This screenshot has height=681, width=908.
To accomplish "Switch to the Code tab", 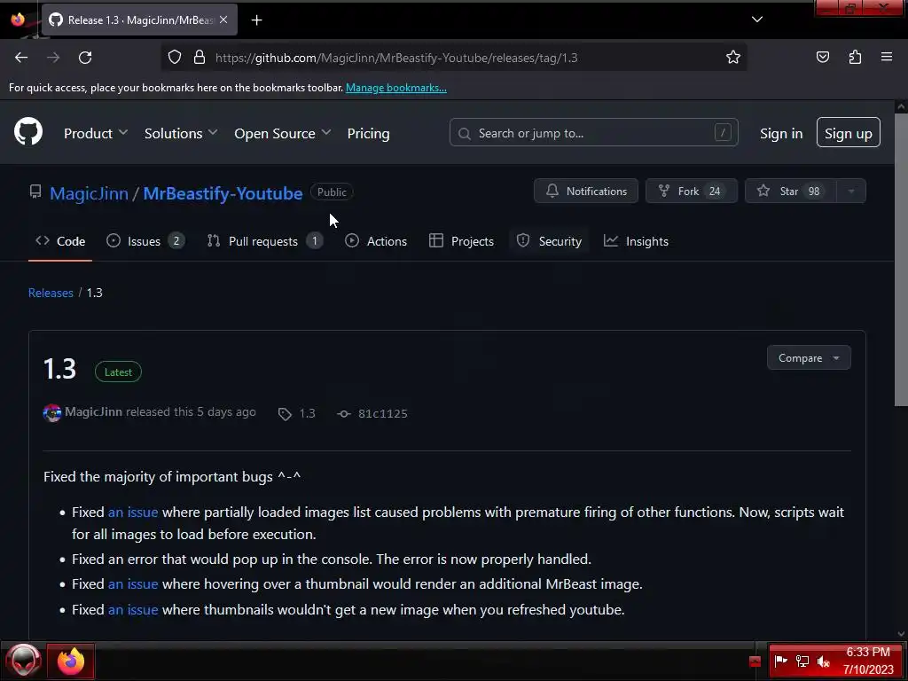I will coord(60,241).
